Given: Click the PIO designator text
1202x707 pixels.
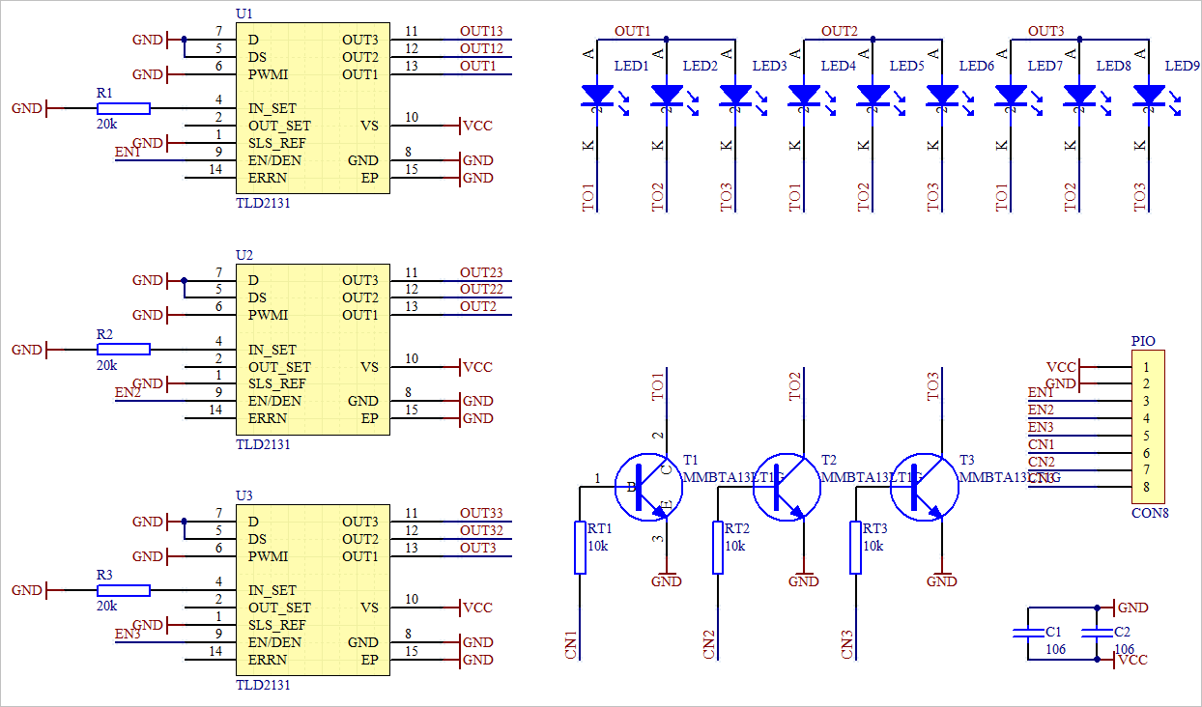Looking at the screenshot, I should [1143, 342].
